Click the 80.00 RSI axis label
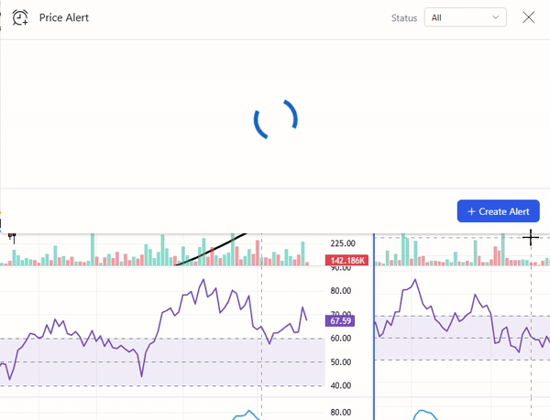The image size is (550, 420). coord(341,291)
